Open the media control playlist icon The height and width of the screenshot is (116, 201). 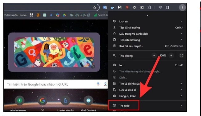click(160, 7)
